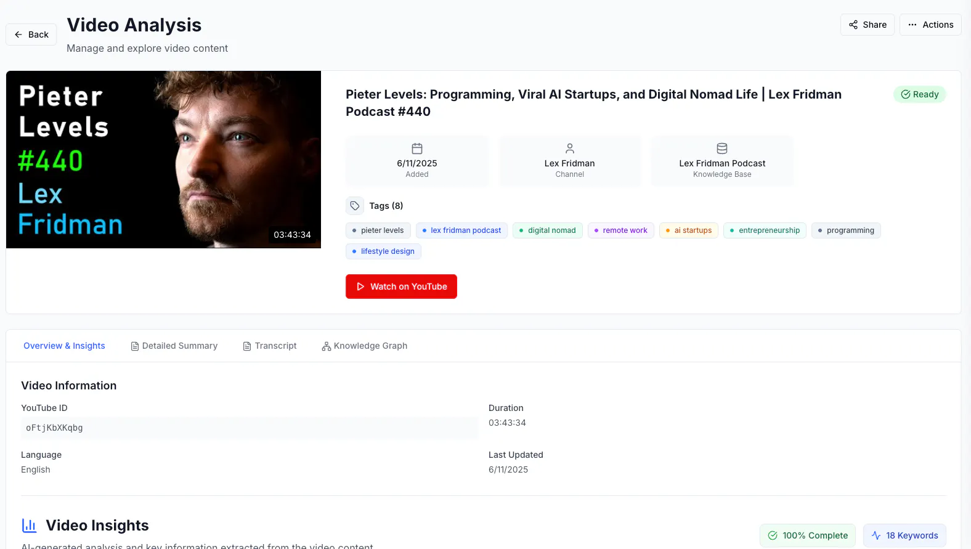This screenshot has width=971, height=549.
Task: Click the YouTube ID field oFtjKbXKqbg
Action: (250, 428)
